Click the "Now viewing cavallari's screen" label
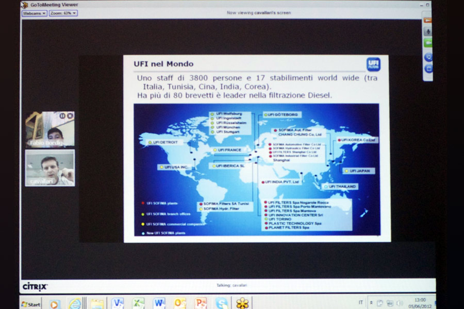Image resolution: width=464 pixels, height=309 pixels. (x=259, y=13)
